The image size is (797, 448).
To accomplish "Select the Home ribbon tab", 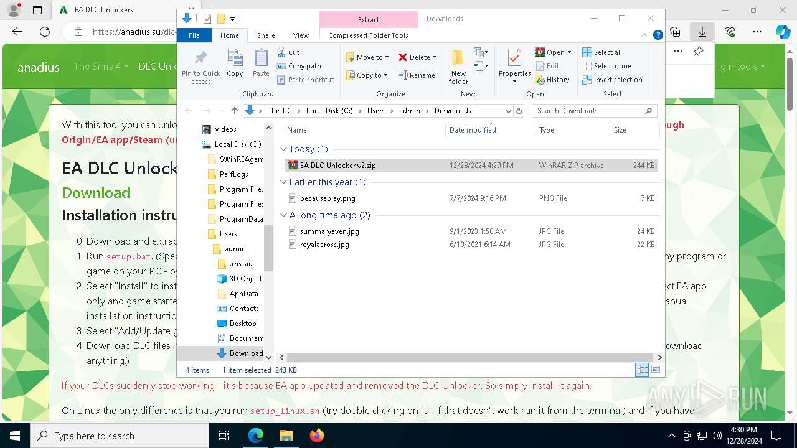I will (x=229, y=35).
